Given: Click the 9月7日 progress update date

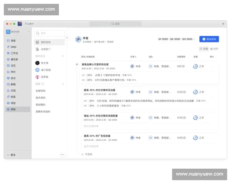Looking at the screenshot, I should pos(181,66).
